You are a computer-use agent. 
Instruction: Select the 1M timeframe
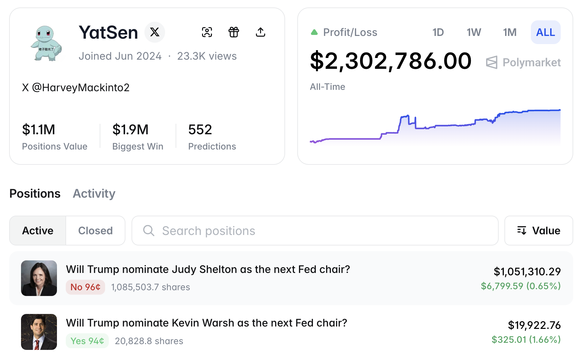pyautogui.click(x=510, y=32)
